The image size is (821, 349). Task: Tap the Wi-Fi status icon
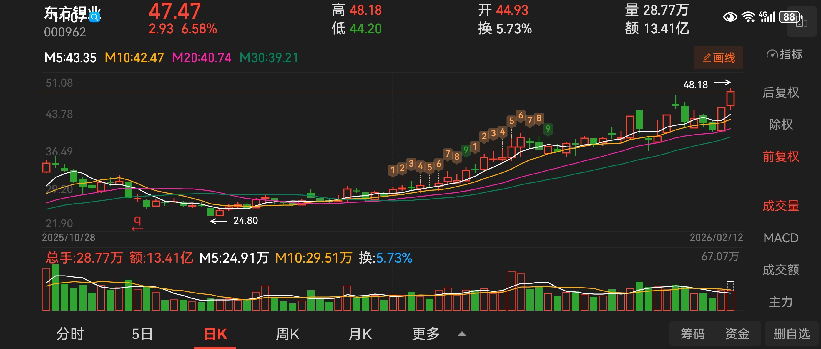tap(748, 17)
